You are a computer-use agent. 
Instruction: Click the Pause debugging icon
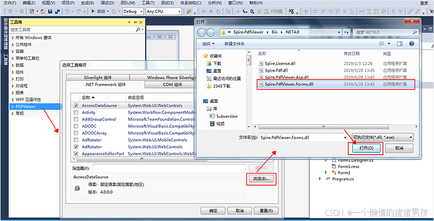204,12
